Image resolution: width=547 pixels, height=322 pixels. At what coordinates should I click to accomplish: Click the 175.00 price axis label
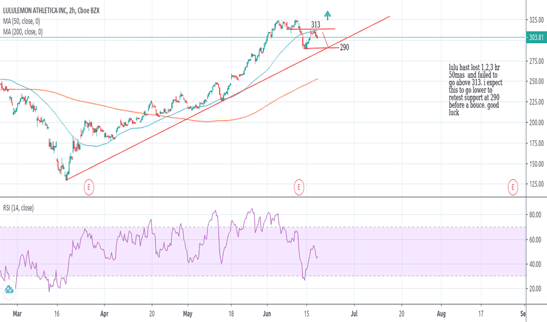coord(536,143)
